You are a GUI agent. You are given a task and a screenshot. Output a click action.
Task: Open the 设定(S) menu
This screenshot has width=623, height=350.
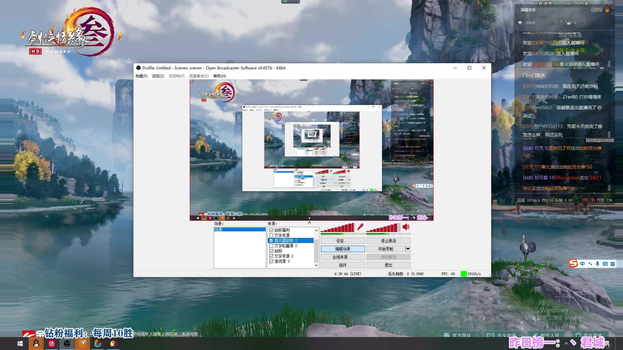[158, 76]
